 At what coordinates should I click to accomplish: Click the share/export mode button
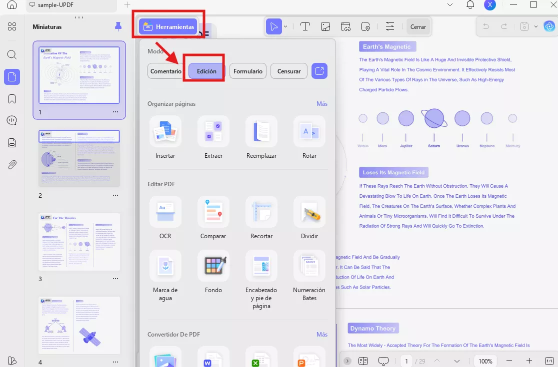coord(319,71)
